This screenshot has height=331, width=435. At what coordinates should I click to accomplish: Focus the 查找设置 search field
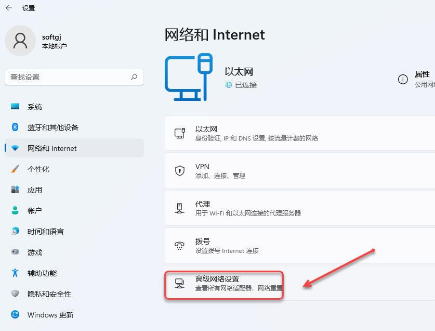pyautogui.click(x=74, y=77)
